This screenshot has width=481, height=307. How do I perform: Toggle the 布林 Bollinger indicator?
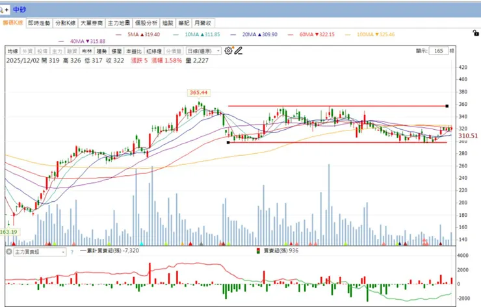87,51
